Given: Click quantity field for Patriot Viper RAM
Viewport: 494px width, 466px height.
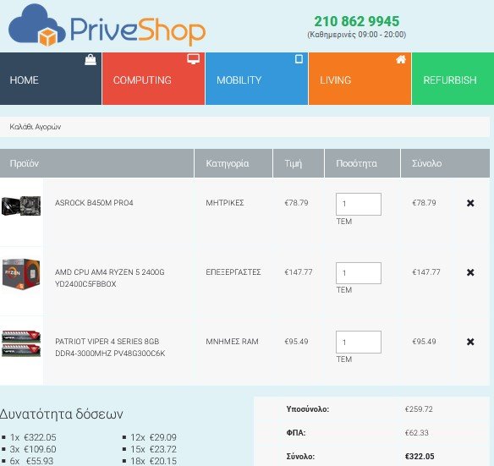Looking at the screenshot, I should (359, 343).
